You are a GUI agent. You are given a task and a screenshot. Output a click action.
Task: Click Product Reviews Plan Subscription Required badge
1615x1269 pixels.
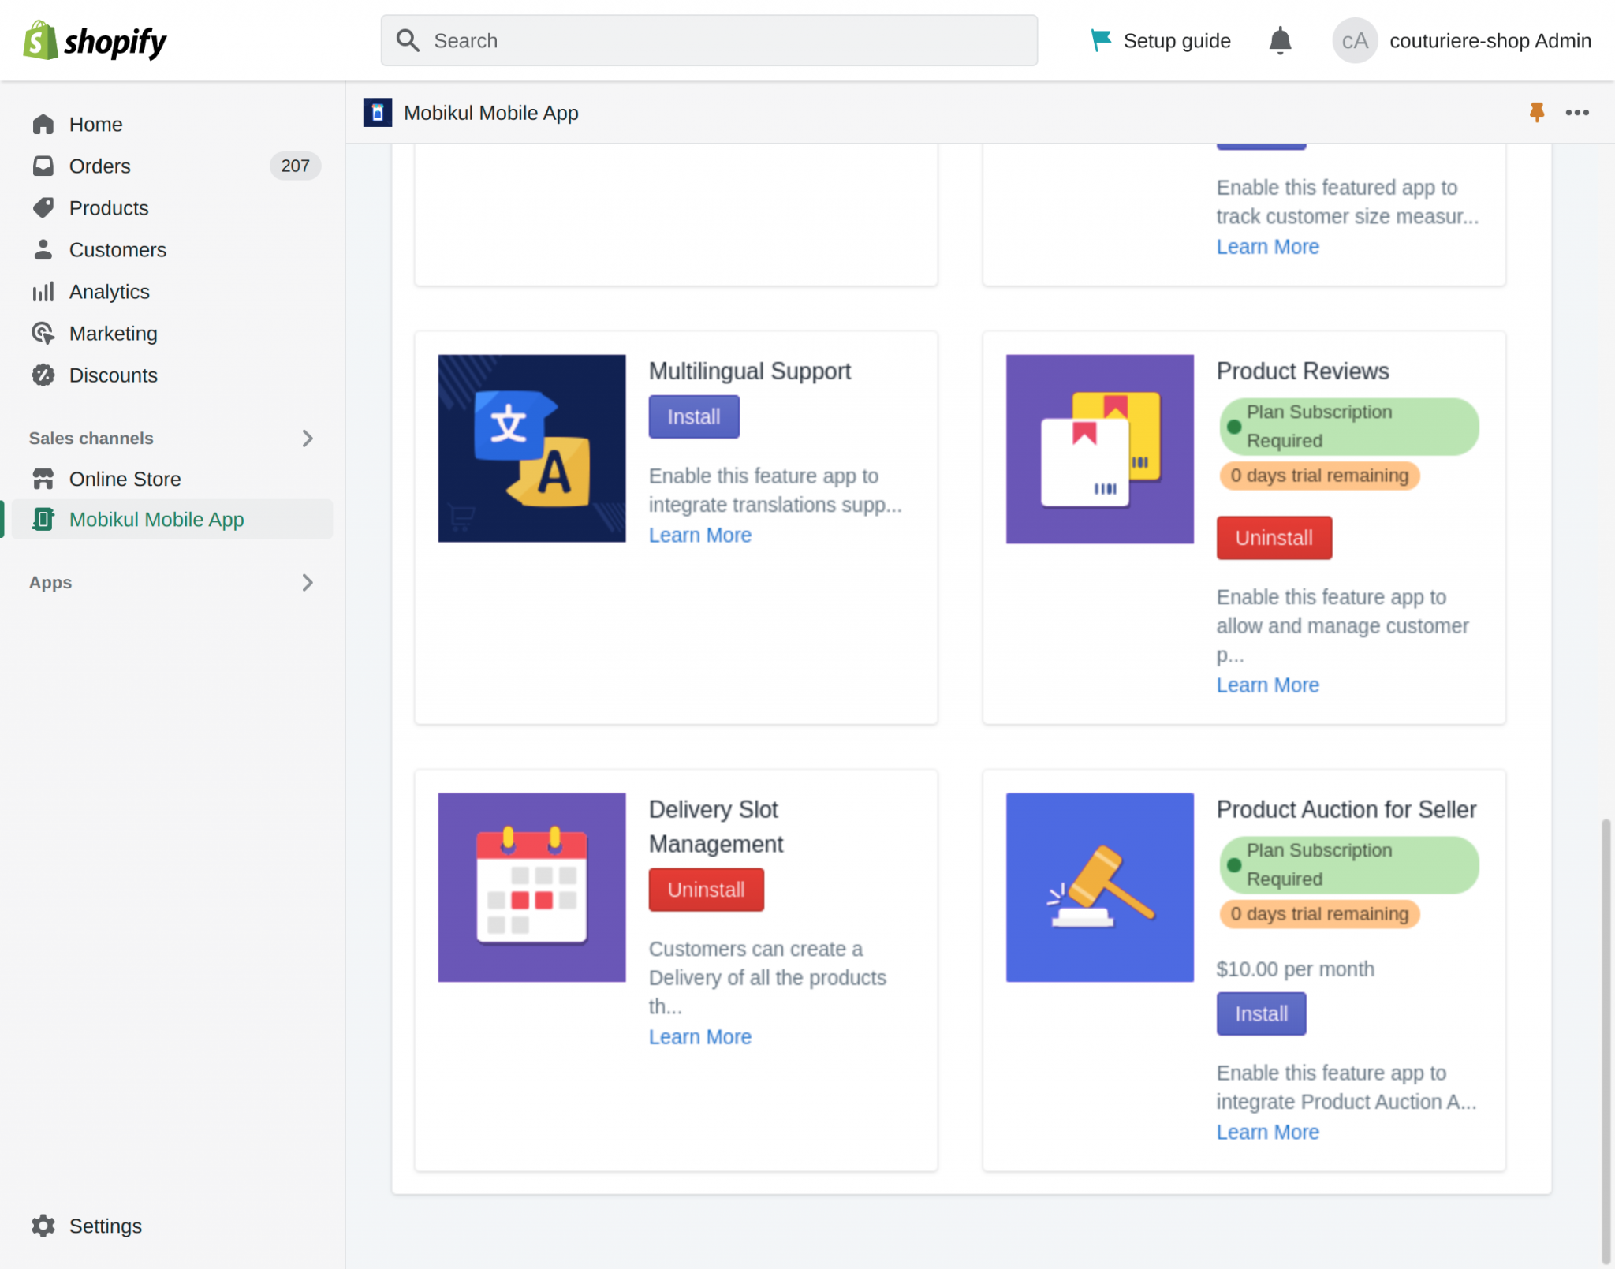point(1349,427)
